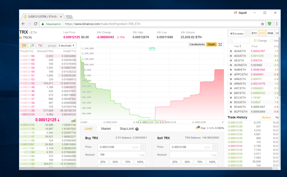Set sell amount to 75%
Image resolution: width=287 pixels, height=177 pixels.
pyautogui.click(x=200, y=162)
